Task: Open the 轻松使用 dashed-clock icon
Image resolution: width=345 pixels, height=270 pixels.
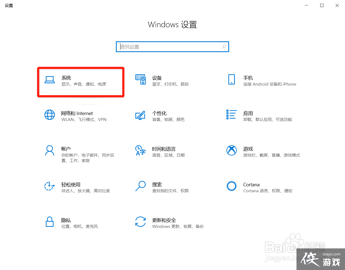Action: click(50, 186)
